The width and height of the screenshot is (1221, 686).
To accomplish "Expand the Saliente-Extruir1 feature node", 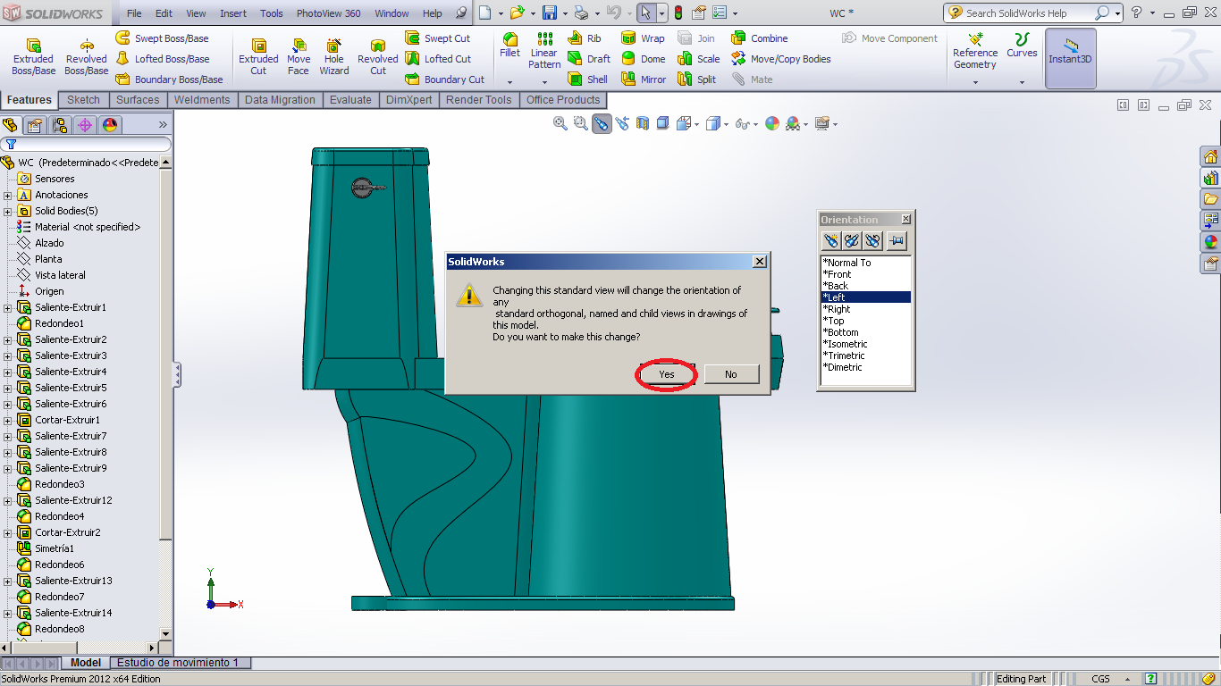I will (8, 307).
